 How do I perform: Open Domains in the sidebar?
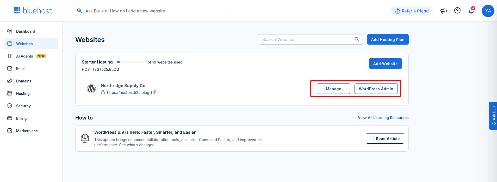(31, 81)
